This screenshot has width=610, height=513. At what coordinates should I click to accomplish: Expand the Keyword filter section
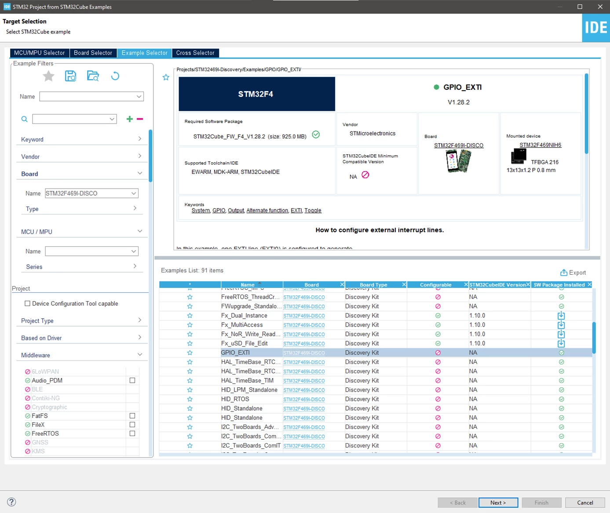pyautogui.click(x=81, y=139)
